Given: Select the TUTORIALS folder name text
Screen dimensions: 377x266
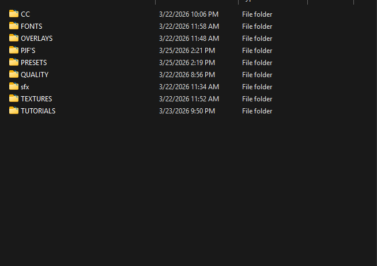Looking at the screenshot, I should tap(38, 111).
